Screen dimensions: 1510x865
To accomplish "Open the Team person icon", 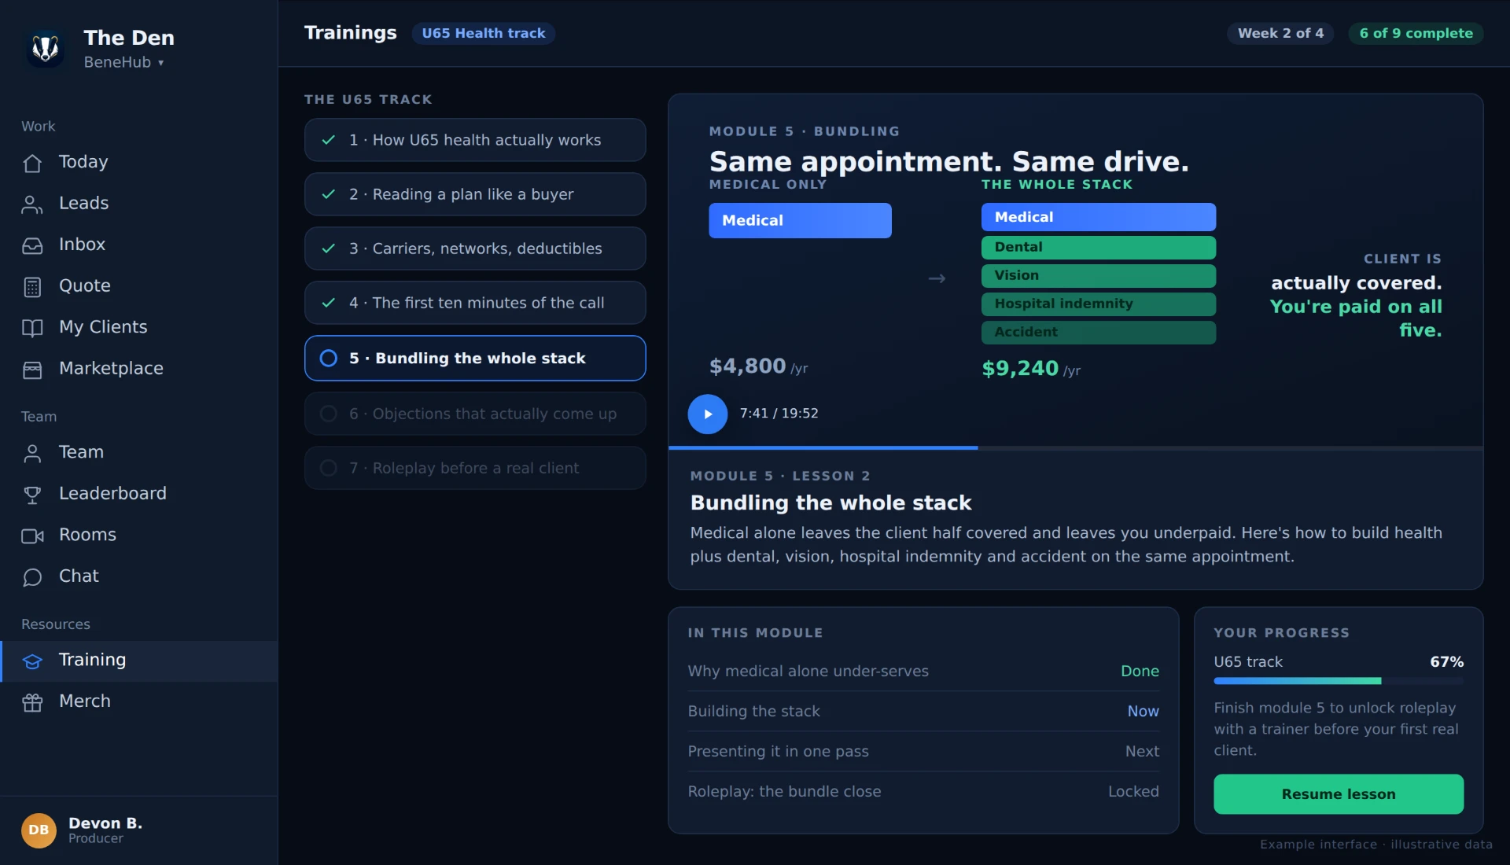I will click(x=32, y=453).
